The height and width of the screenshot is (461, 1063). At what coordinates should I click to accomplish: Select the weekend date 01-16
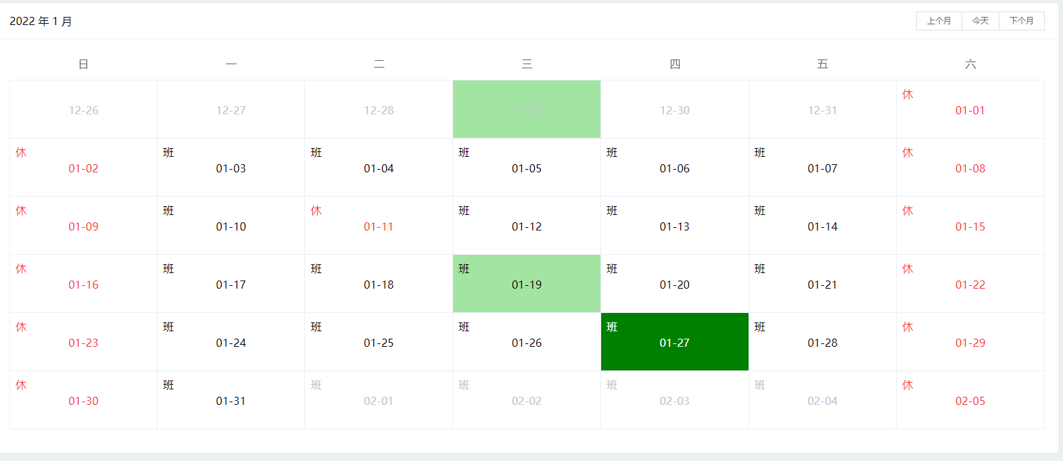click(82, 284)
